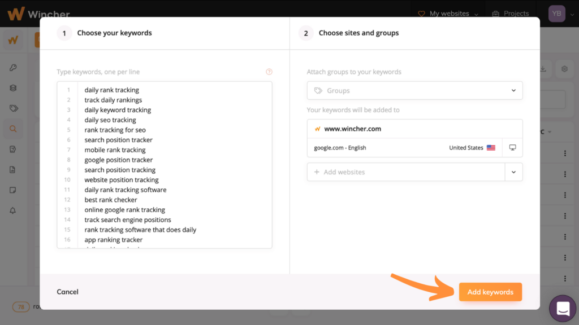Click keyword line "online google rank tracking"
This screenshot has width=579, height=325.
point(125,209)
